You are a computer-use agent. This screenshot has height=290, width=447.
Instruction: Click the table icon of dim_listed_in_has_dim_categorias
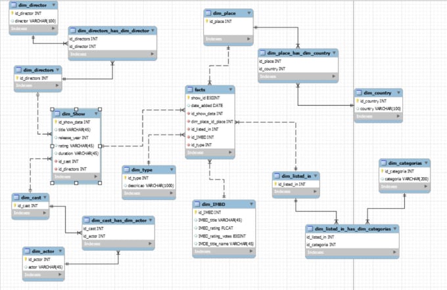click(x=310, y=229)
